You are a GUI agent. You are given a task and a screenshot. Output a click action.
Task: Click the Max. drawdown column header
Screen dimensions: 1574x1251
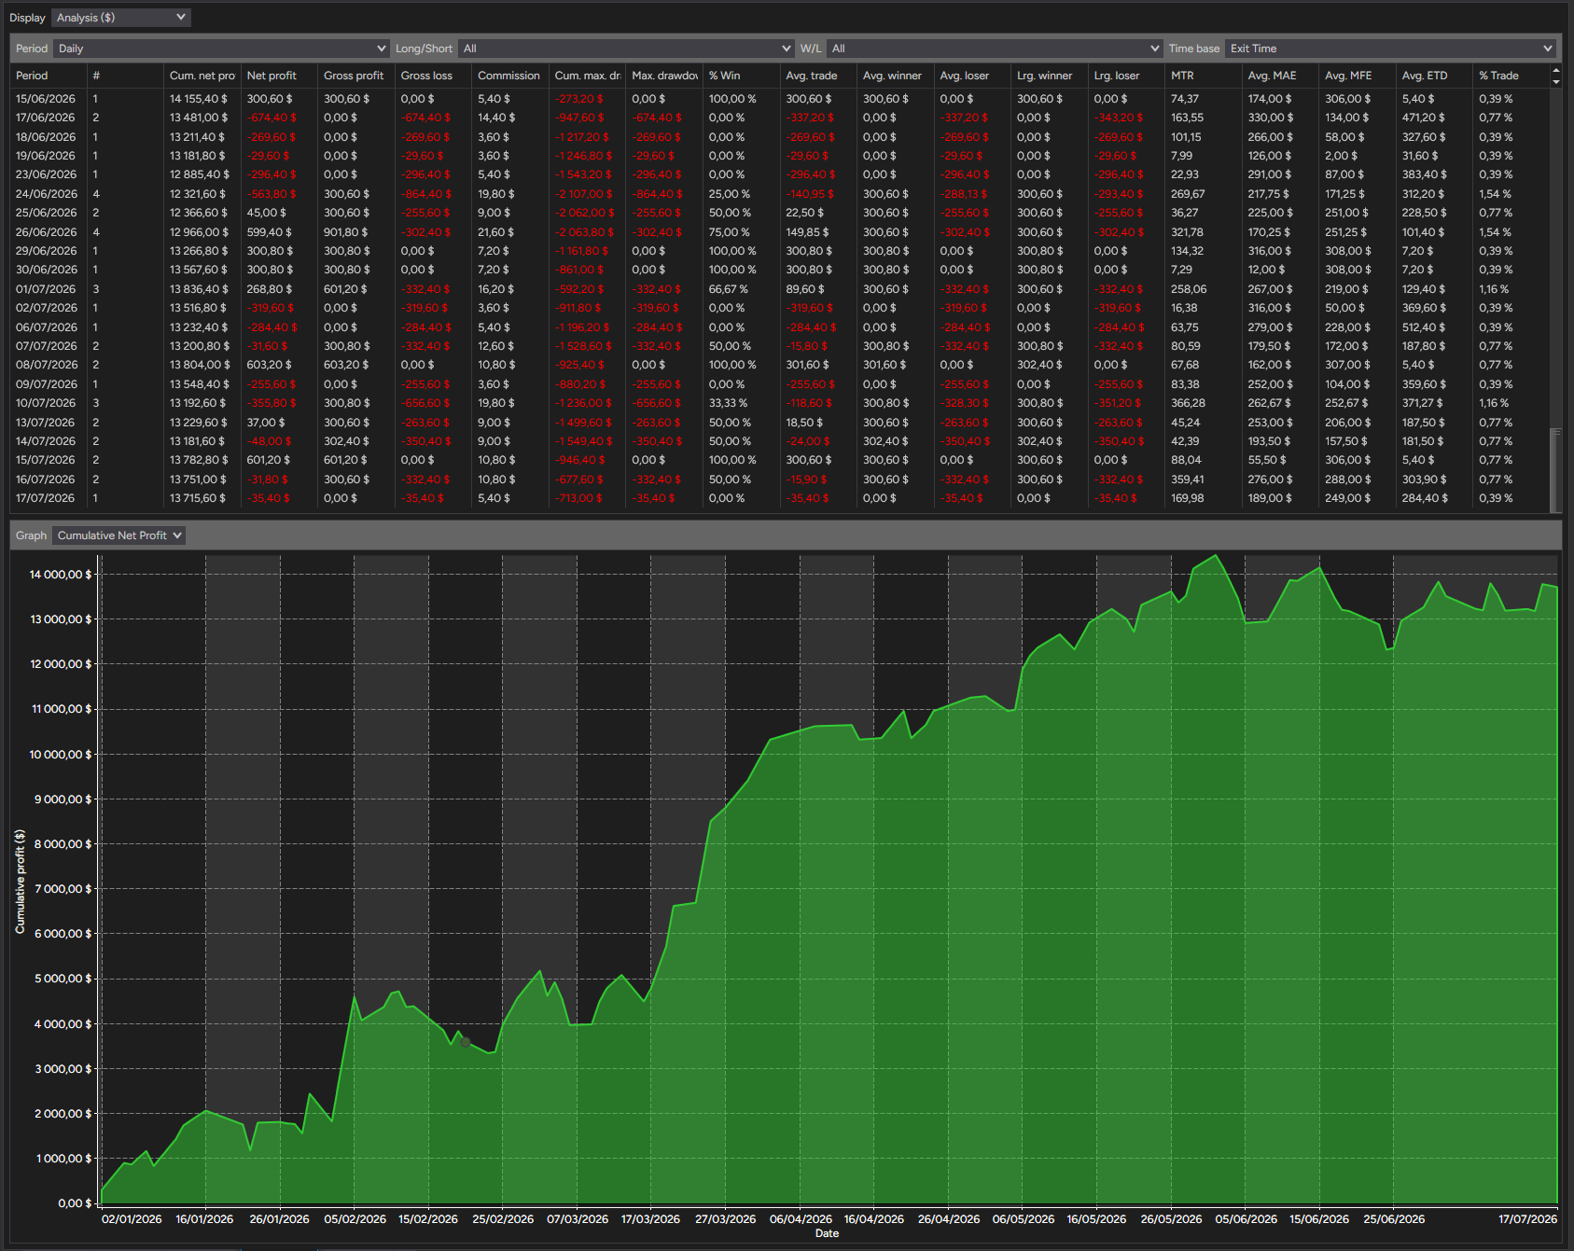[664, 76]
